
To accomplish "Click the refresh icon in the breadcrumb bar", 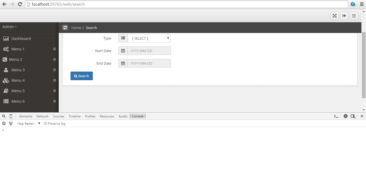I will point(65,28).
